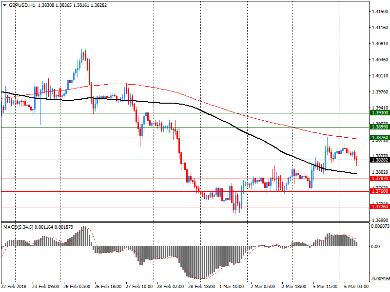
Task: Click the MACD zero level label 0.00
Action: [x=375, y=247]
